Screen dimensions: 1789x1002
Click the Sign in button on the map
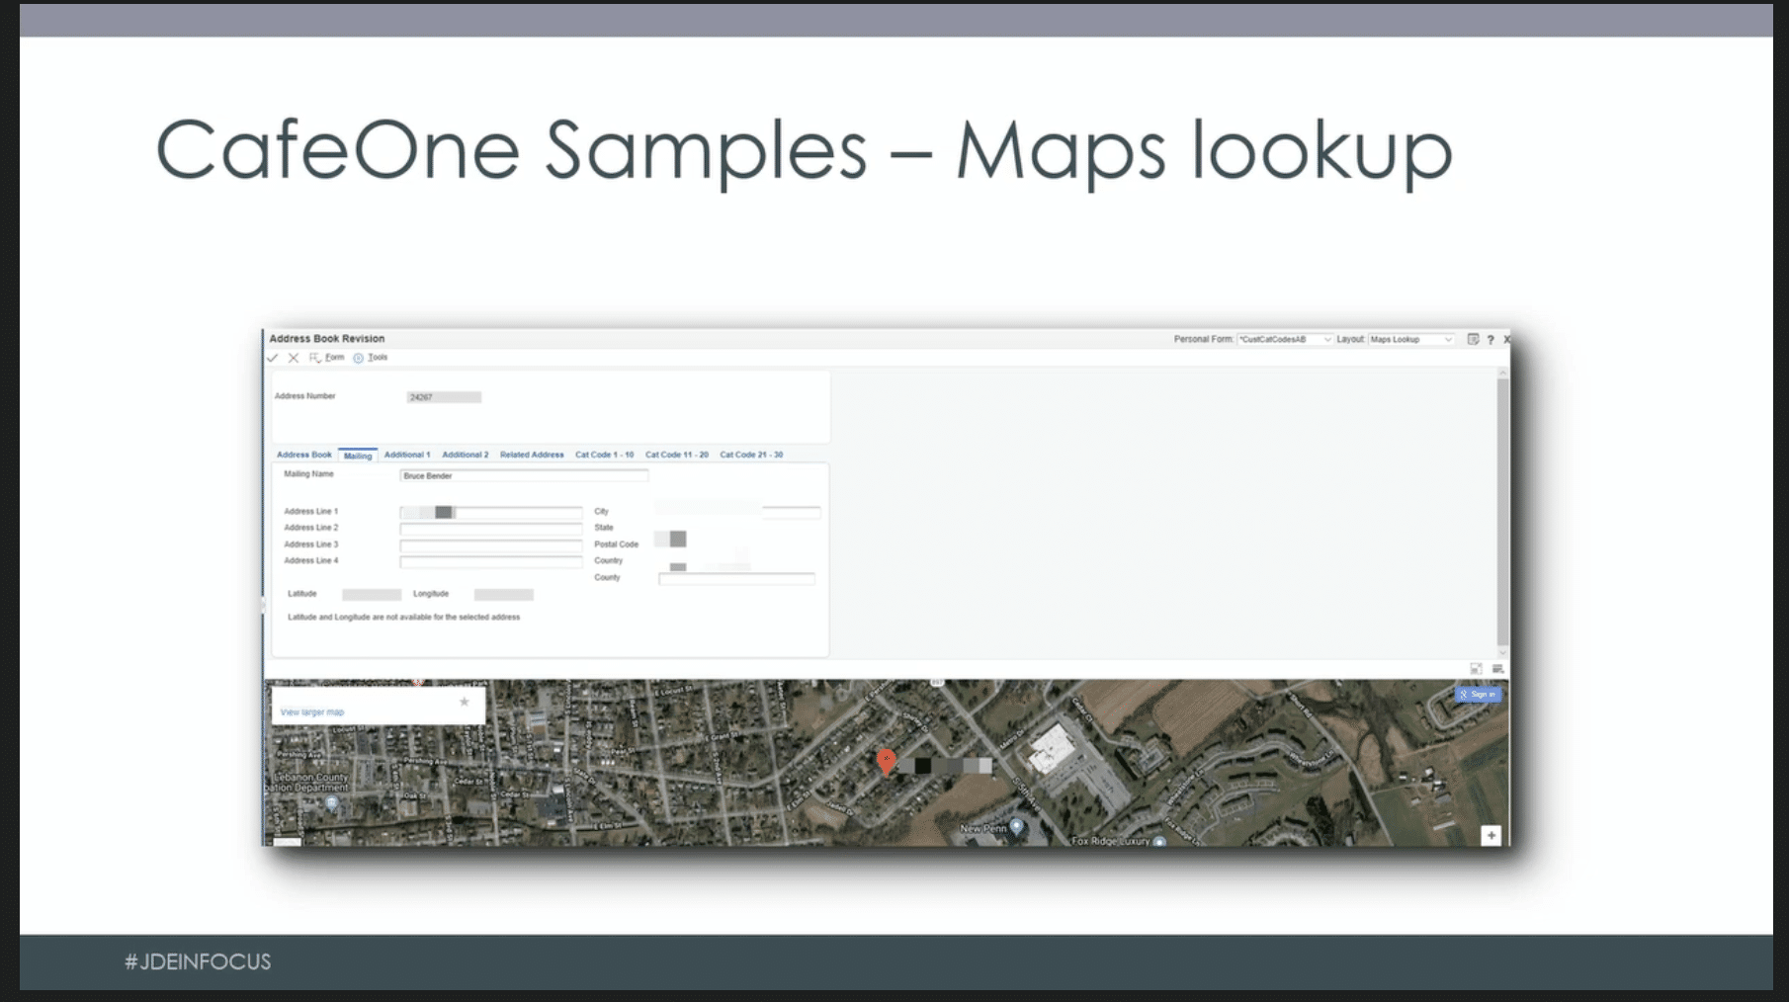pos(1477,695)
